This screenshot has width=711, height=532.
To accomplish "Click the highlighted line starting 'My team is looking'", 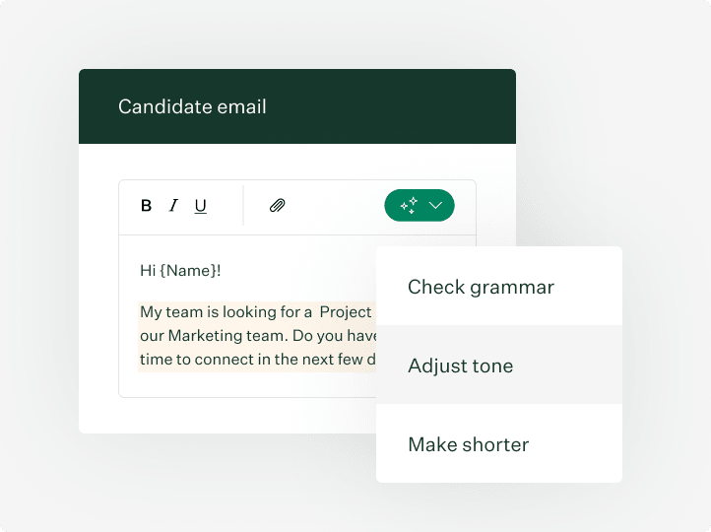I will click(x=225, y=312).
